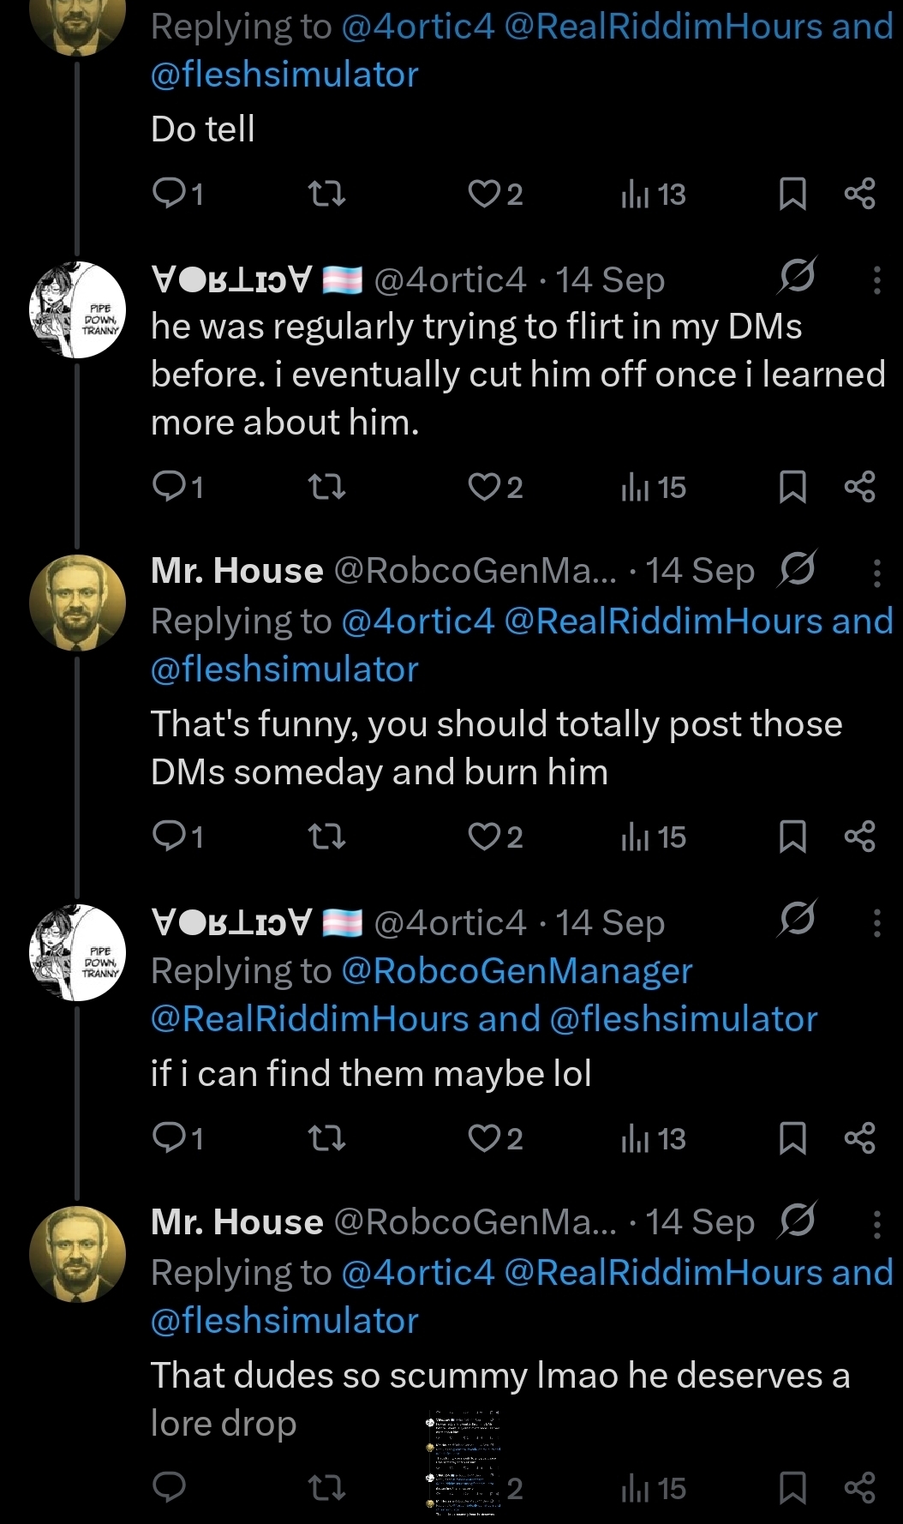Open the Grok icon on the flirt DMs tweet
The height and width of the screenshot is (1524, 903).
click(x=798, y=276)
